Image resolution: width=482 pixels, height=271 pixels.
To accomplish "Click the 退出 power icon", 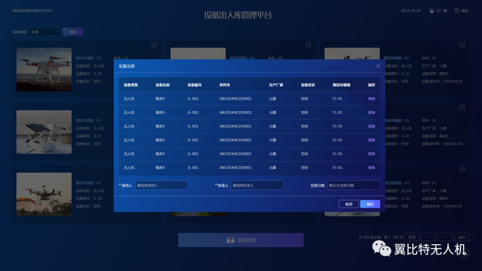I will click(x=457, y=11).
